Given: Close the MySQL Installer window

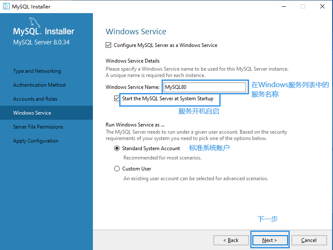Looking at the screenshot, I should (x=322, y=7).
